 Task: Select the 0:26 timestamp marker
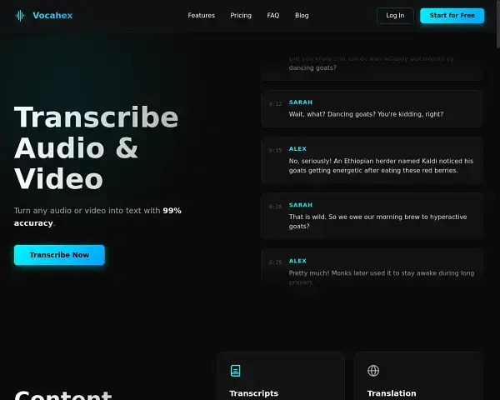tap(275, 206)
